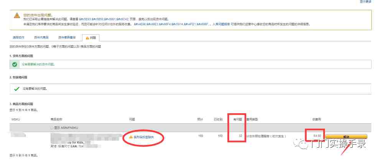Click the warning icon on the 问题 tab

87,38
